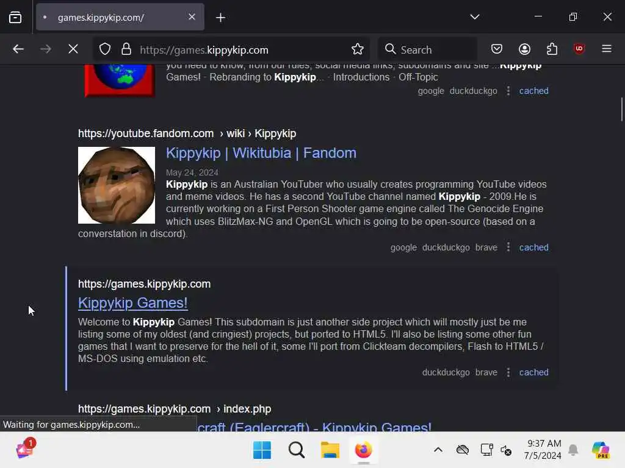
Task: Click Firefox icon in taskbar
Action: [x=364, y=450]
